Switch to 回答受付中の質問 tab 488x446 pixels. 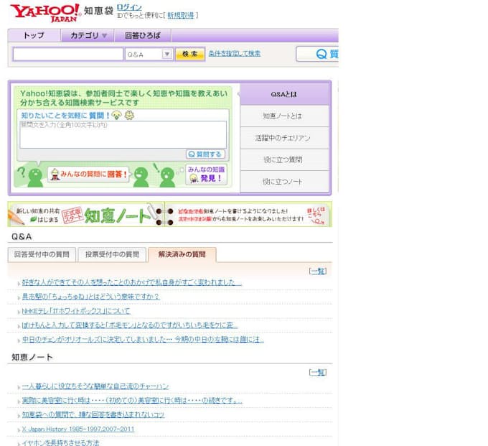42,254
